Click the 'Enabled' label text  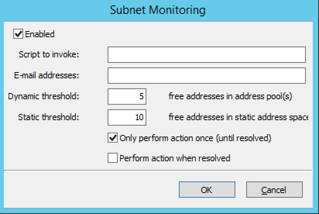pos(40,34)
